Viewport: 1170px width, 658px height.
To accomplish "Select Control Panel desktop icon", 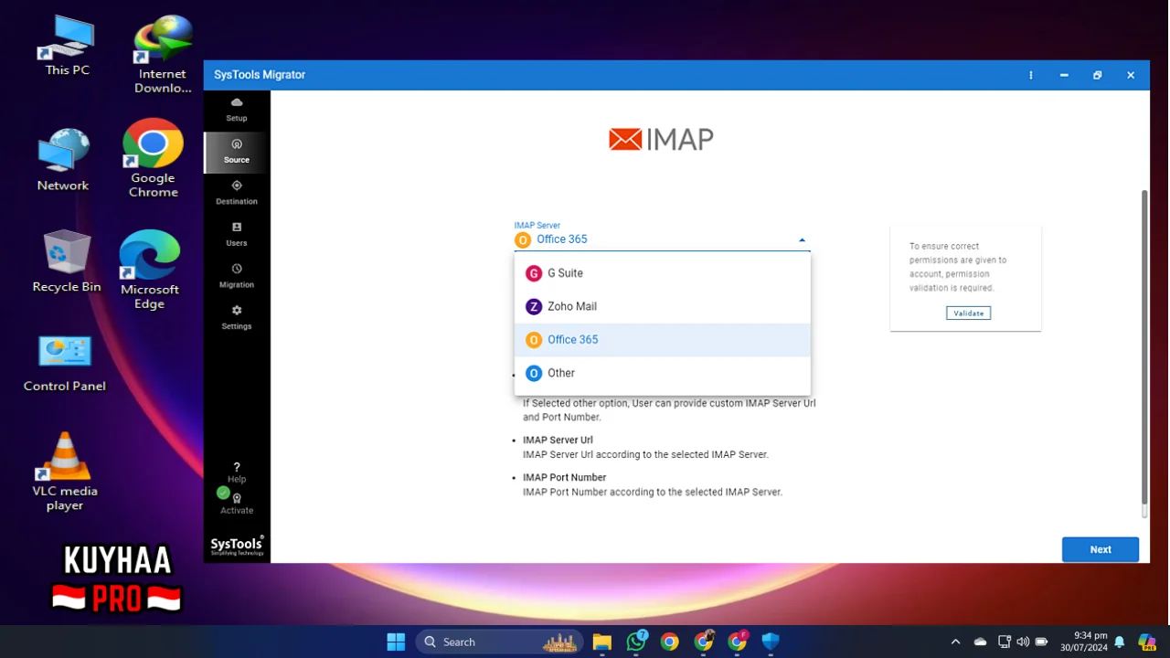I will [x=65, y=364].
